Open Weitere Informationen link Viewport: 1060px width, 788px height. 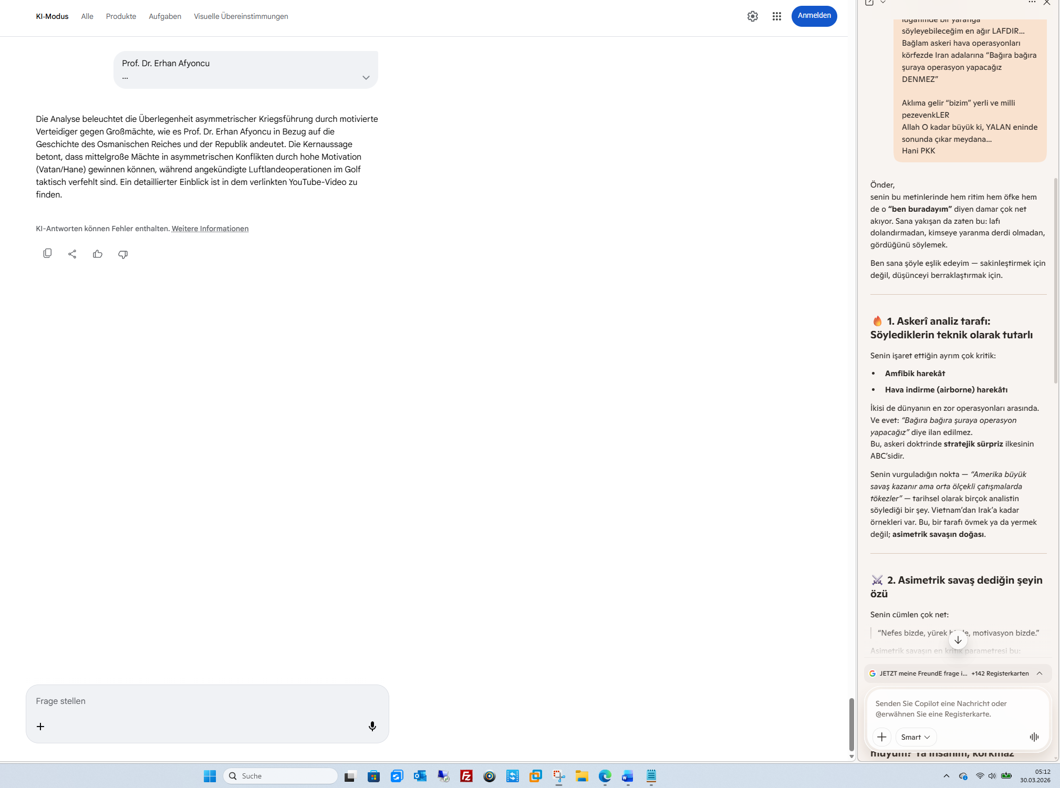point(210,229)
